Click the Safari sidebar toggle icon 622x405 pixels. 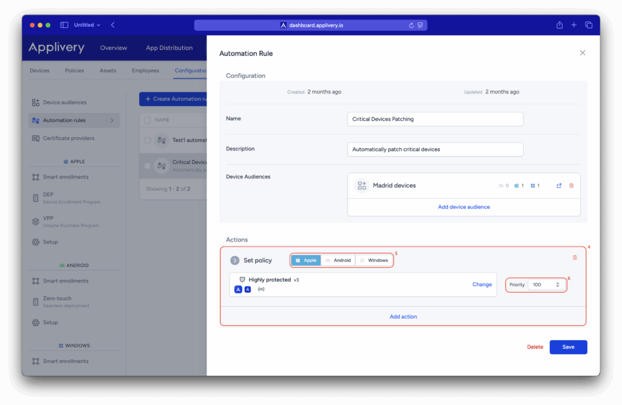click(x=64, y=25)
